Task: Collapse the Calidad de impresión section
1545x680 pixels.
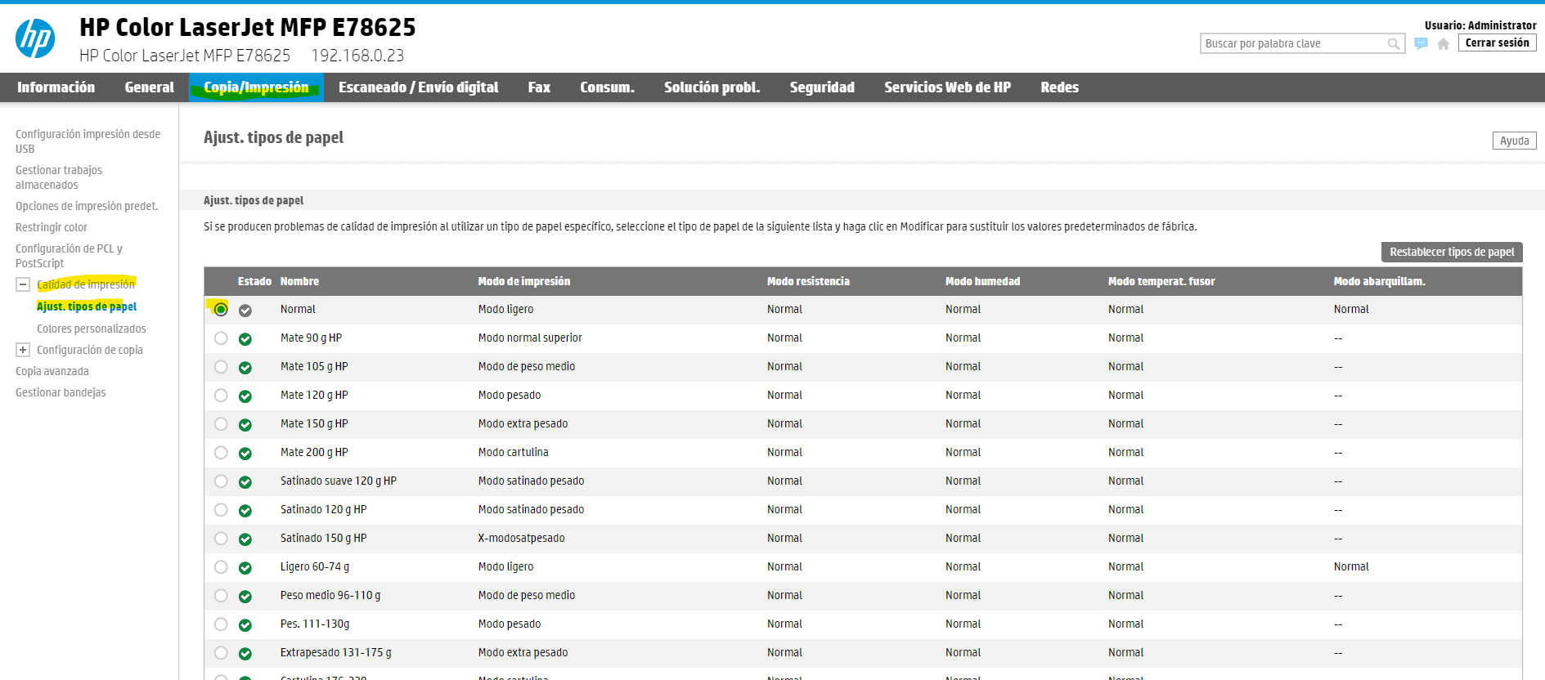Action: (23, 284)
